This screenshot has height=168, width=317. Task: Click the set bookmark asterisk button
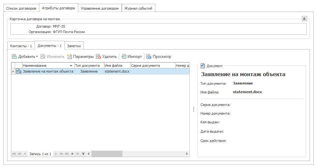[x=72, y=154]
